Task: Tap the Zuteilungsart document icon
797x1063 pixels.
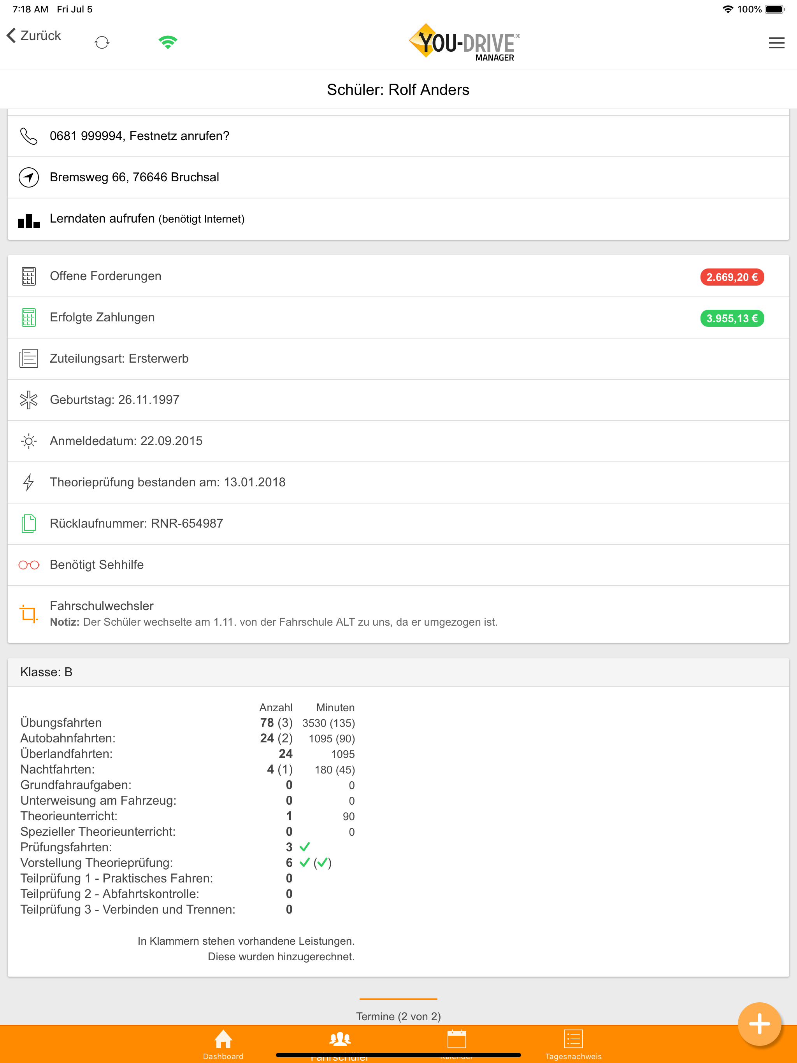Action: [x=29, y=359]
